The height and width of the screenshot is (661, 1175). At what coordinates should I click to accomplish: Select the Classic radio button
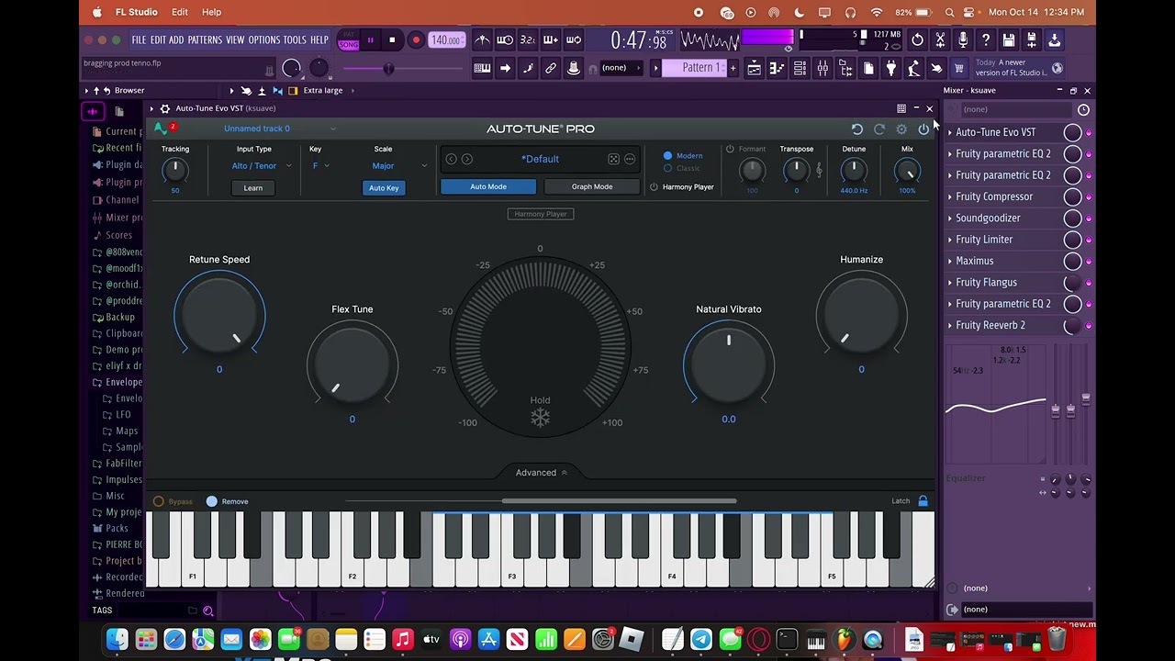(x=667, y=168)
